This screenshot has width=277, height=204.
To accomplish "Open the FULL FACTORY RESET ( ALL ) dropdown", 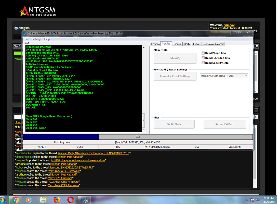I will pos(224,76).
